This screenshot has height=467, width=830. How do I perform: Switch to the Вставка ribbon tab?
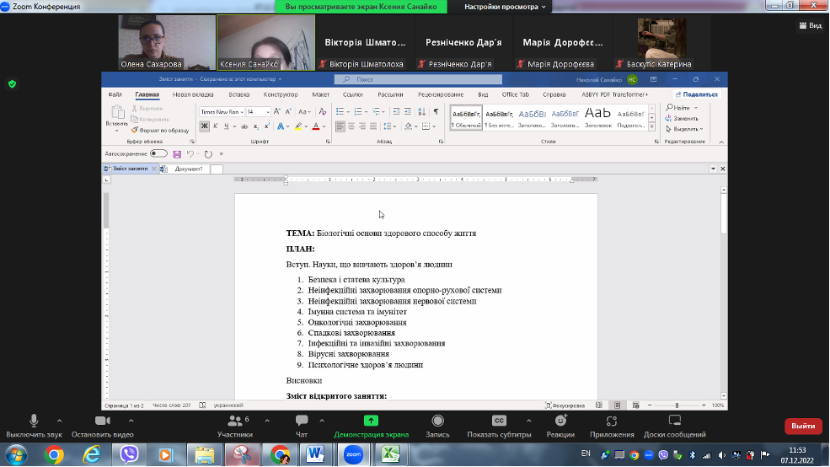click(x=239, y=94)
